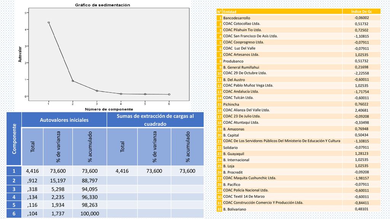
Task: Select the "Bancodesarrollo" entity row
Action: (x=299, y=18)
